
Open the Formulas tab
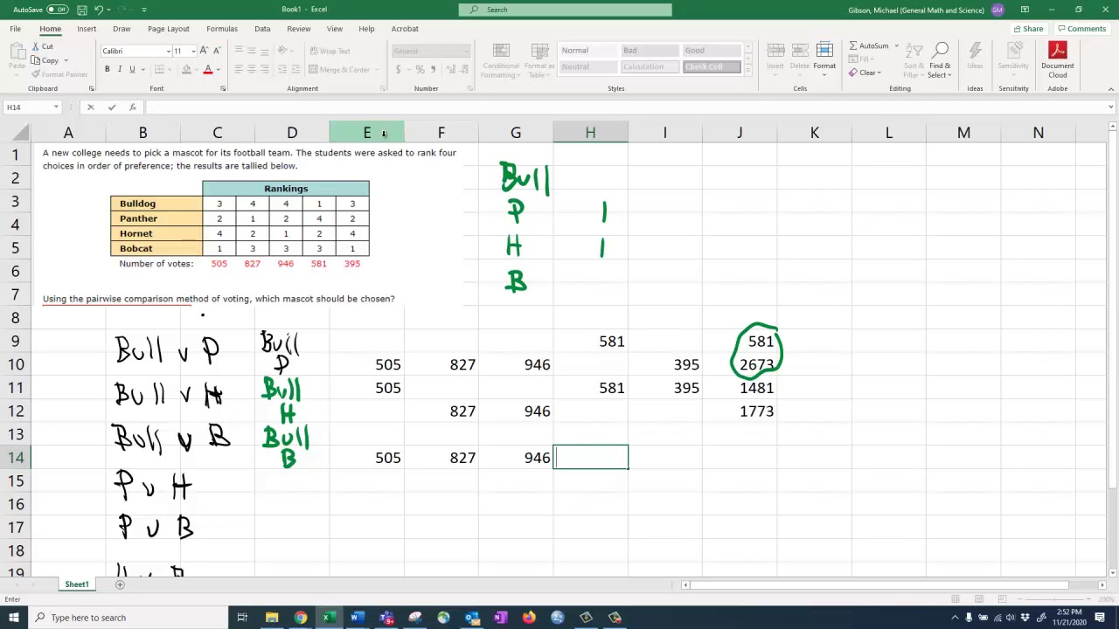click(x=222, y=29)
